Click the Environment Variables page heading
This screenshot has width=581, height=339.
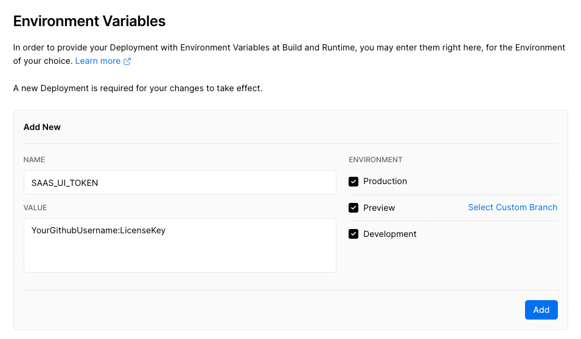[x=89, y=21]
